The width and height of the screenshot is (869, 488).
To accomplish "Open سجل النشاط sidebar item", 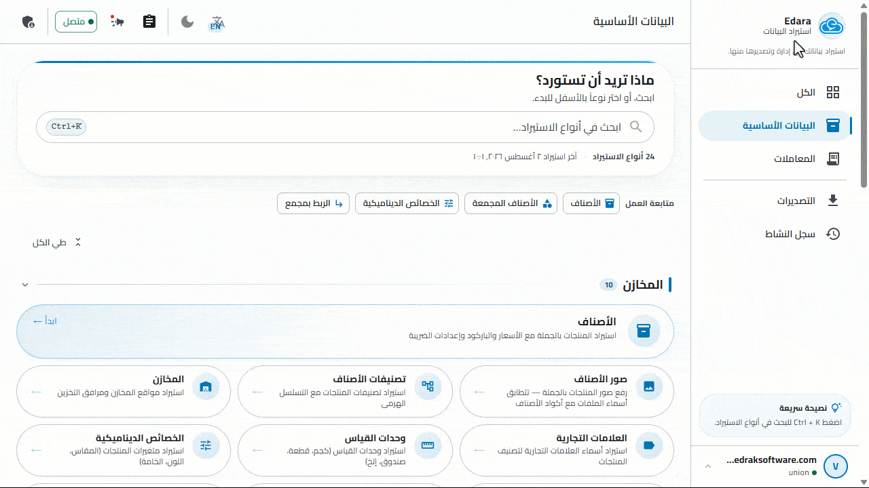I will (776, 235).
